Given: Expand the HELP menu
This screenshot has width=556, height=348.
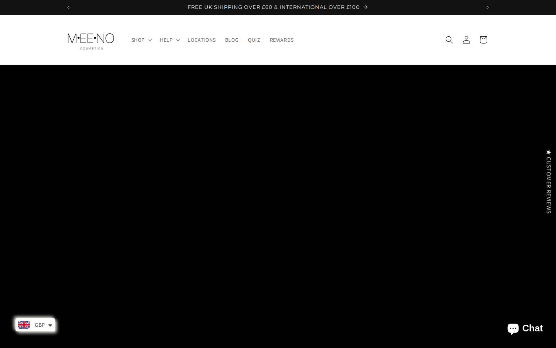Looking at the screenshot, I should 170,40.
